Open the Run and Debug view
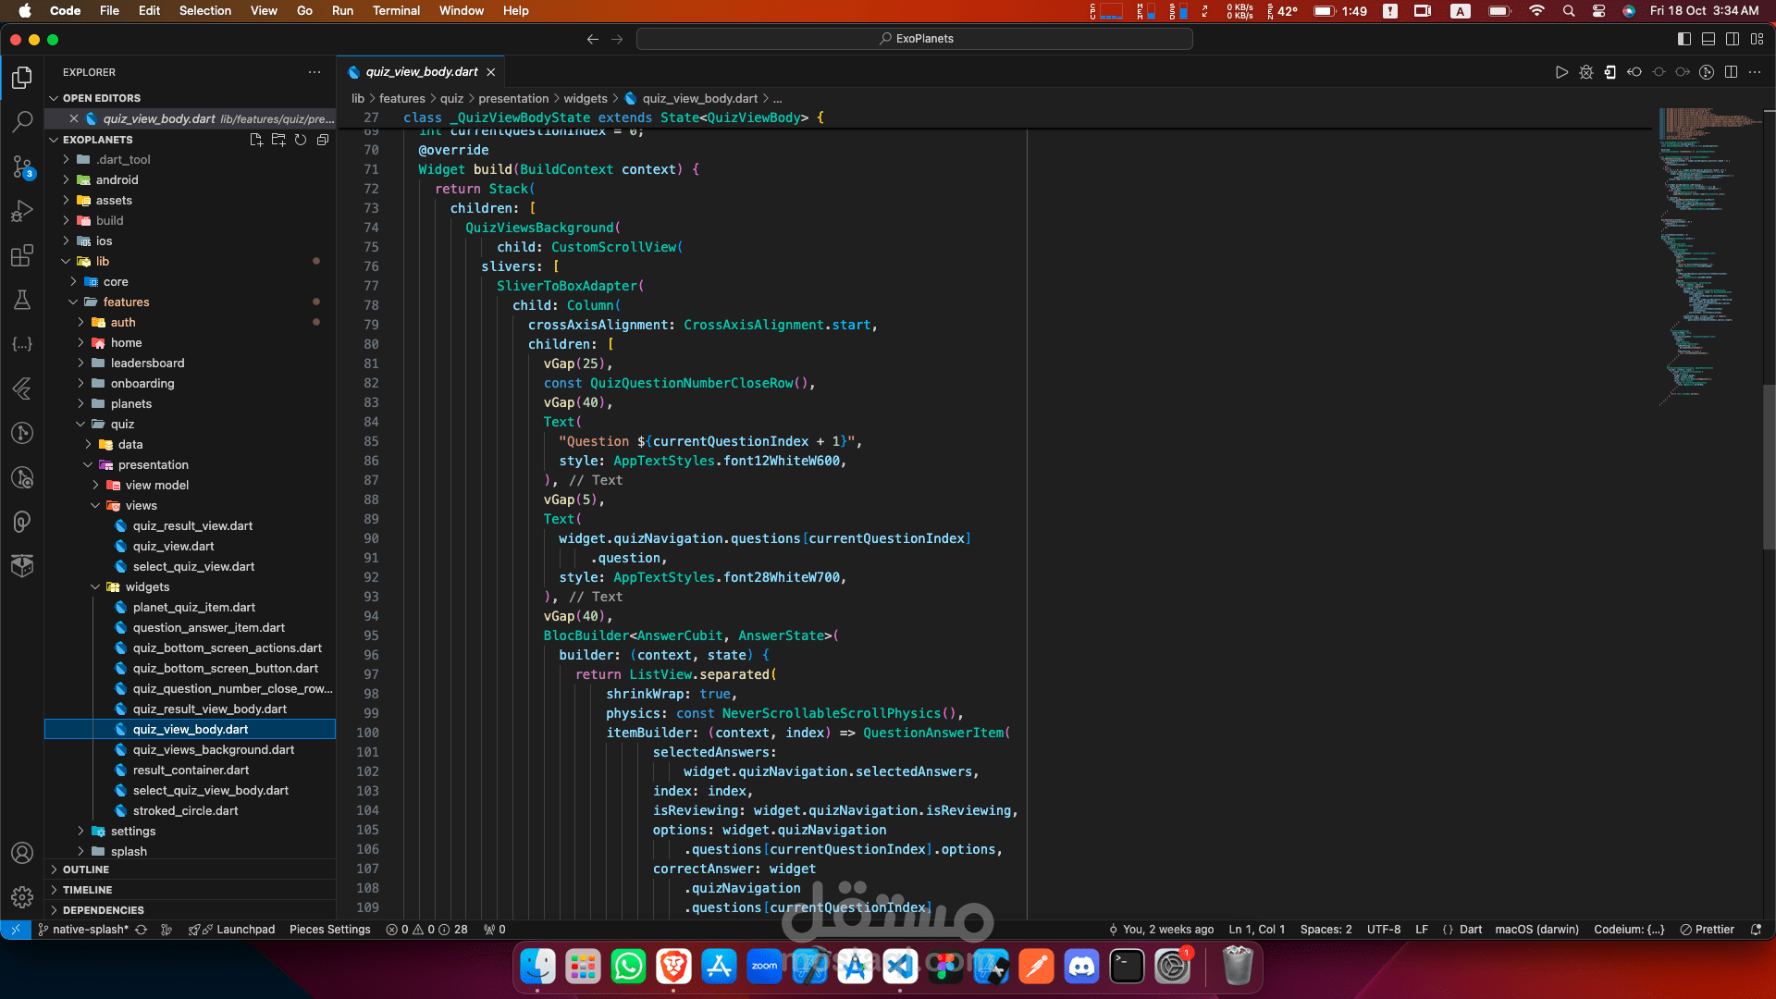The height and width of the screenshot is (999, 1776). click(22, 212)
